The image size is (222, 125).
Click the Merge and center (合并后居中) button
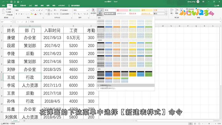coord(65,14)
